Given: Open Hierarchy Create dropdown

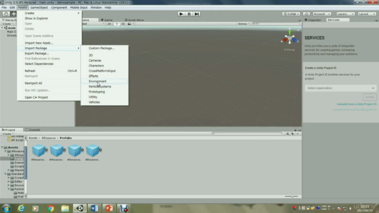Looking at the screenshot, I should (8, 24).
